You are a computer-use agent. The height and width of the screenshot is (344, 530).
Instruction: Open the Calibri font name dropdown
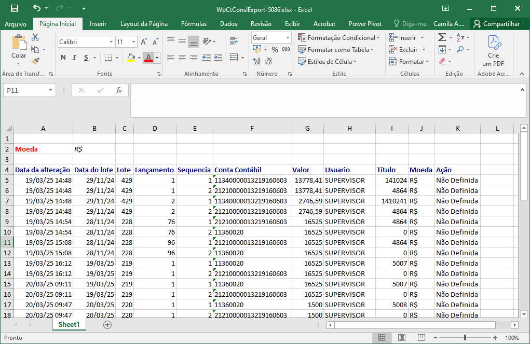(x=111, y=42)
